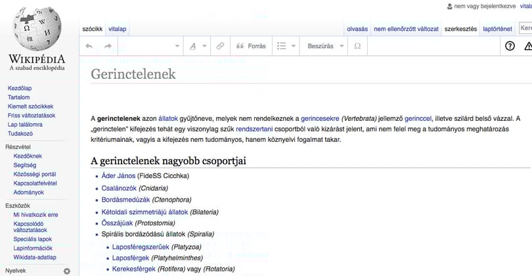Open the Csalánozók list link
This screenshot has height=276, width=532.
point(119,188)
